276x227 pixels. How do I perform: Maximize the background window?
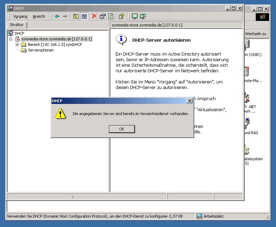[260, 9]
